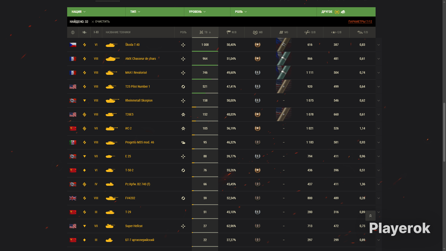446x251 pixels.
Task: View Škoda T 40 marks of excellence thumbnail
Action: [x=284, y=45]
